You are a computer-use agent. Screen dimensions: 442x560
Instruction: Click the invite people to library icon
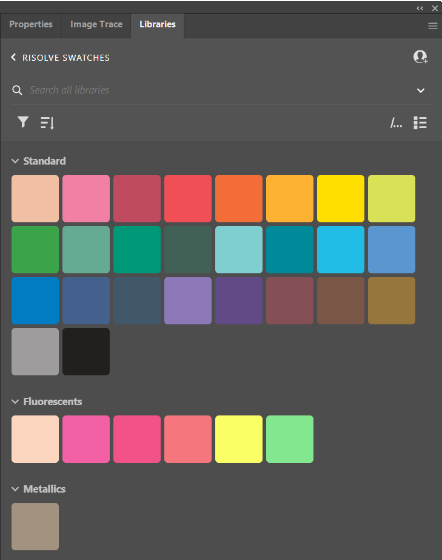coord(420,57)
